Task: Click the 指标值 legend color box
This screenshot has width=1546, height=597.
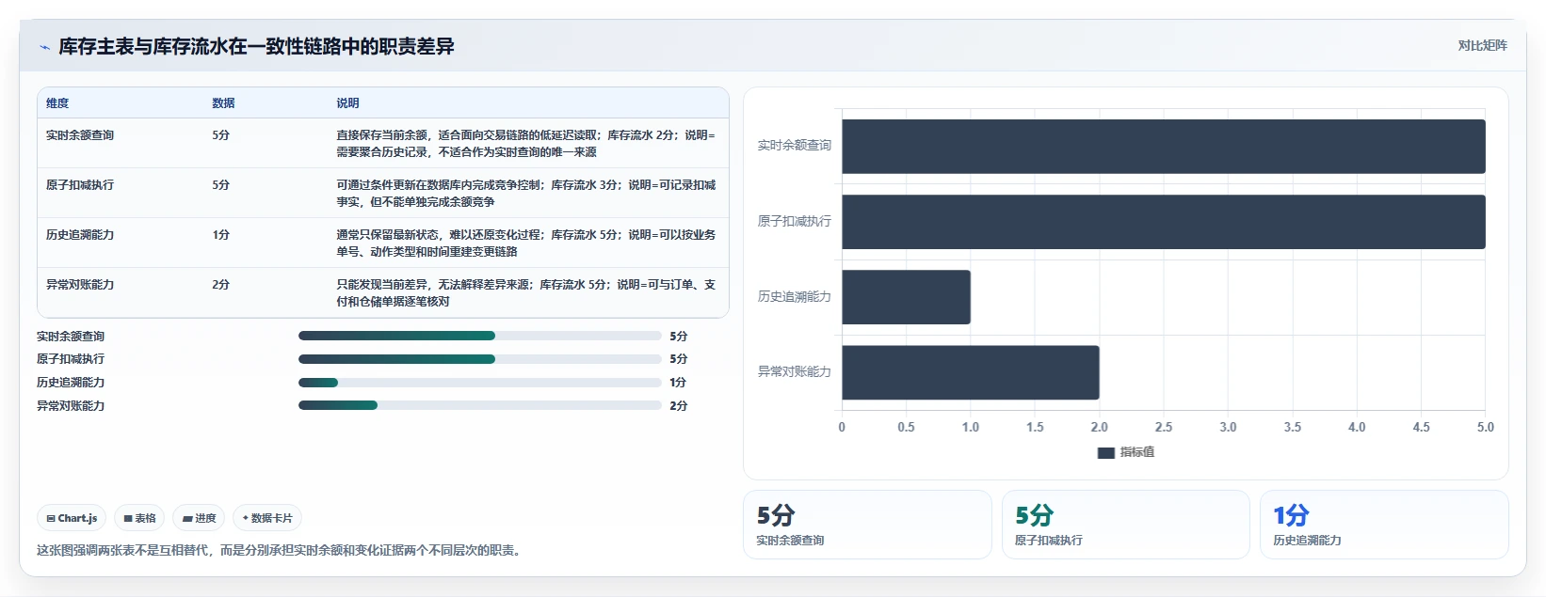Action: [1106, 452]
